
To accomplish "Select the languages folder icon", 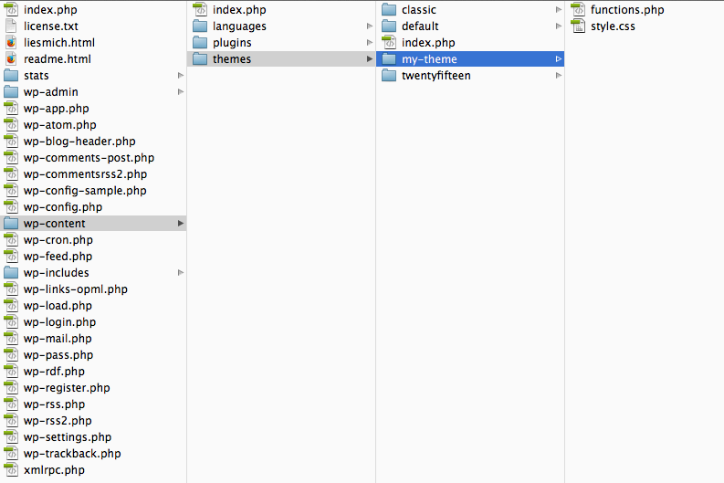I will point(200,26).
